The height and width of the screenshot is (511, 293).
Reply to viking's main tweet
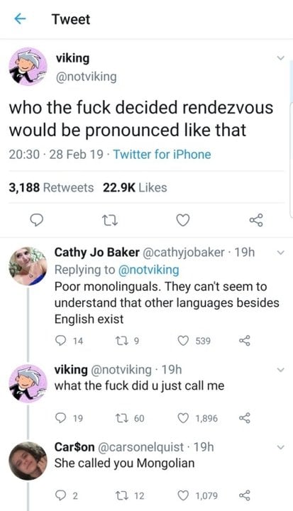pos(37,220)
